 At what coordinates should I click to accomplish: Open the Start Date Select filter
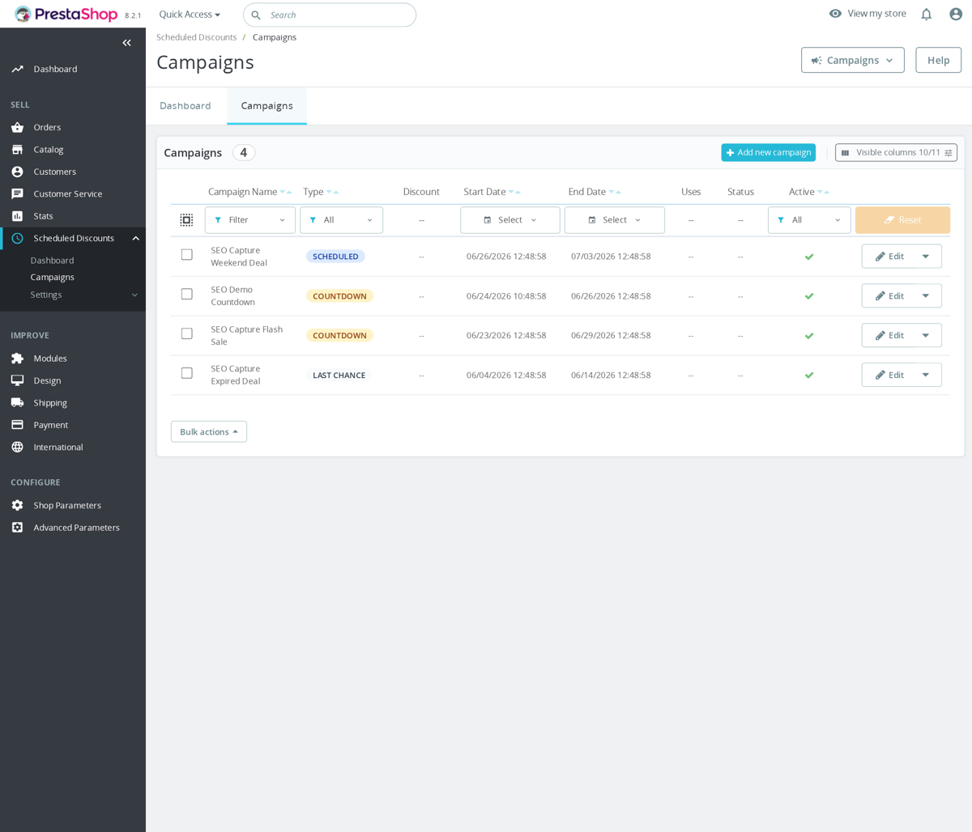pos(509,220)
